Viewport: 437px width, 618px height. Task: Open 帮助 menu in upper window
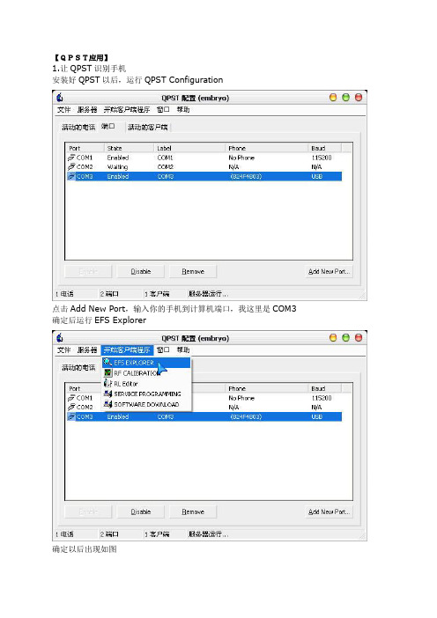click(x=183, y=109)
